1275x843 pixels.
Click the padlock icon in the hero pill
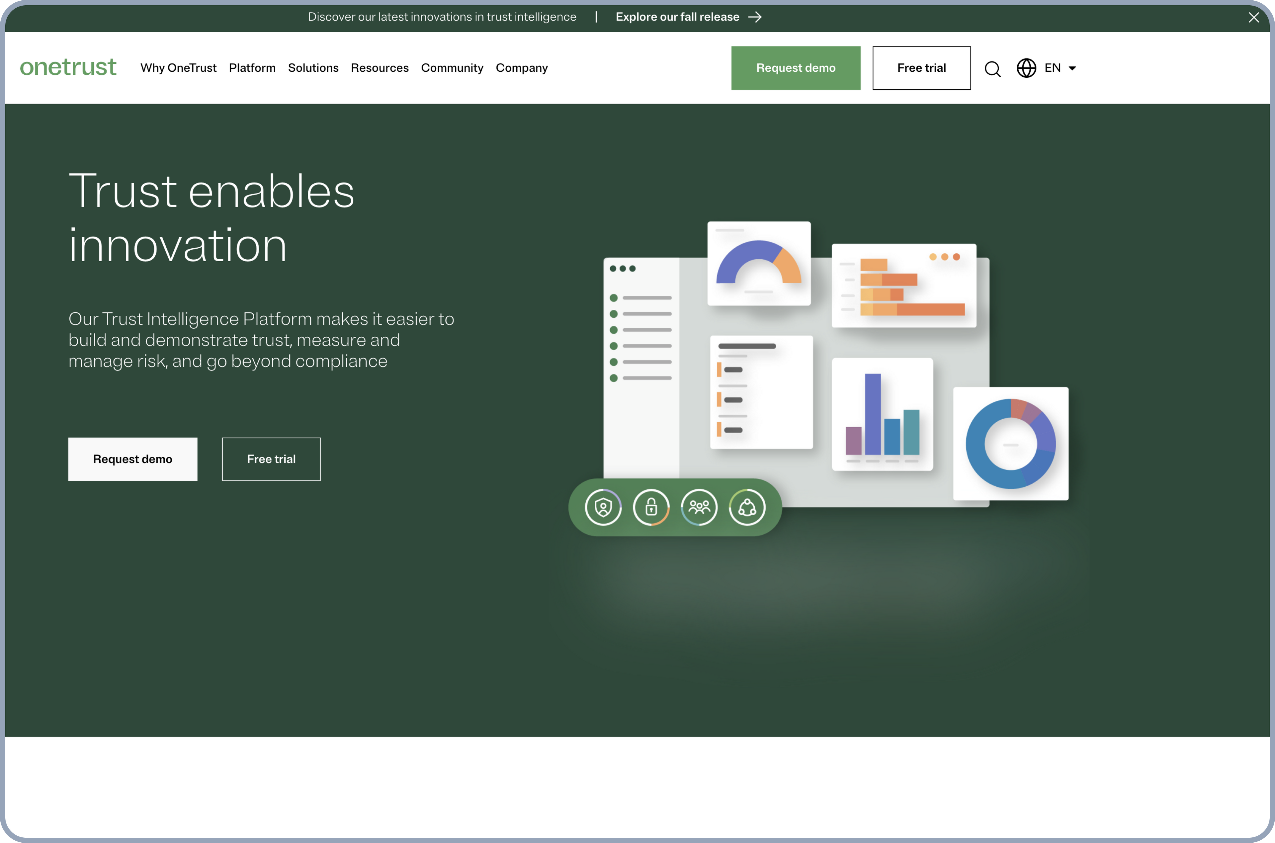[x=651, y=507]
